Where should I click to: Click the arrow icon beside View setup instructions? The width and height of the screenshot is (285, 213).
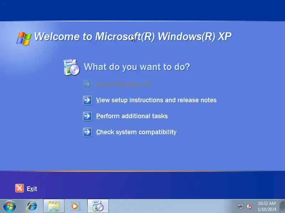coord(87,100)
